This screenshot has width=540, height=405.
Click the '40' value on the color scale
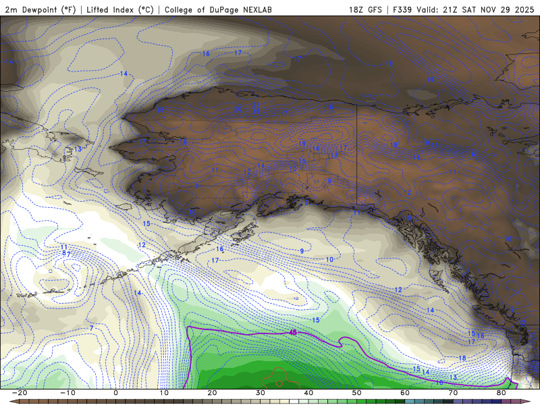308,393
